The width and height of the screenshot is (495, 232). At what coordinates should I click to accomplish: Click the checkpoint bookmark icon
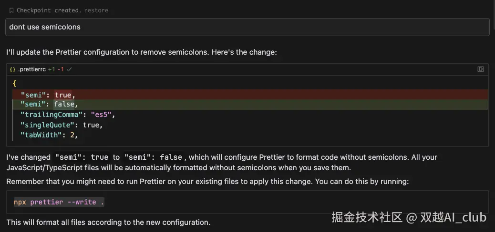click(11, 10)
